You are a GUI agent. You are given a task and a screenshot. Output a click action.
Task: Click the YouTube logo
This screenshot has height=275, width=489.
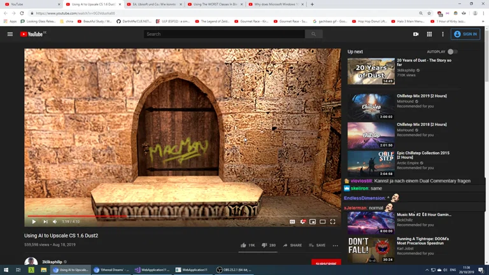pyautogui.click(x=31, y=34)
